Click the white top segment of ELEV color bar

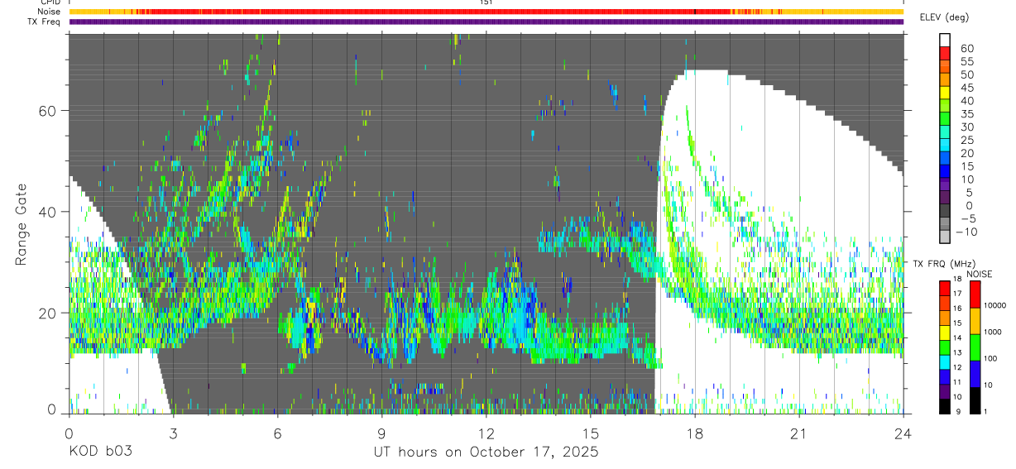pyautogui.click(x=945, y=41)
